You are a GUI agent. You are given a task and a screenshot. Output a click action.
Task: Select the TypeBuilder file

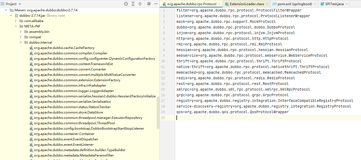click(x=80, y=150)
